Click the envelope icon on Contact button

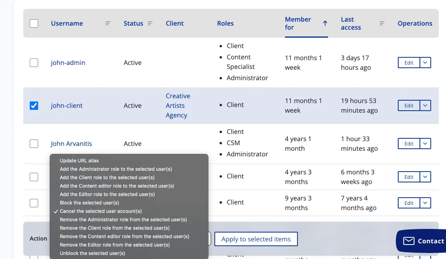409,241
